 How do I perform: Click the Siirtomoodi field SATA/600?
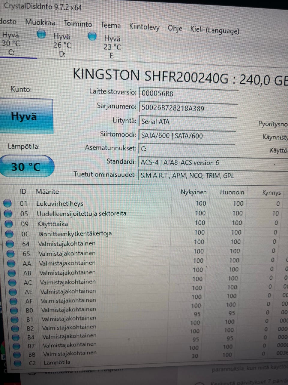(x=187, y=135)
